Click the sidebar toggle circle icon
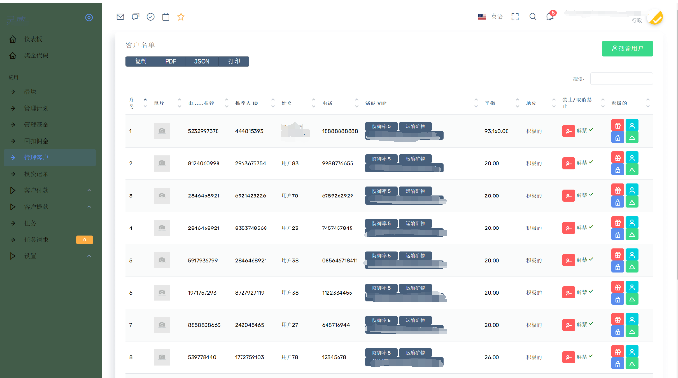This screenshot has height=378, width=678. [89, 17]
